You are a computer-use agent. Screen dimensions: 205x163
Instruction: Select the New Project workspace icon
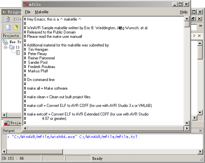[x=5, y=42]
